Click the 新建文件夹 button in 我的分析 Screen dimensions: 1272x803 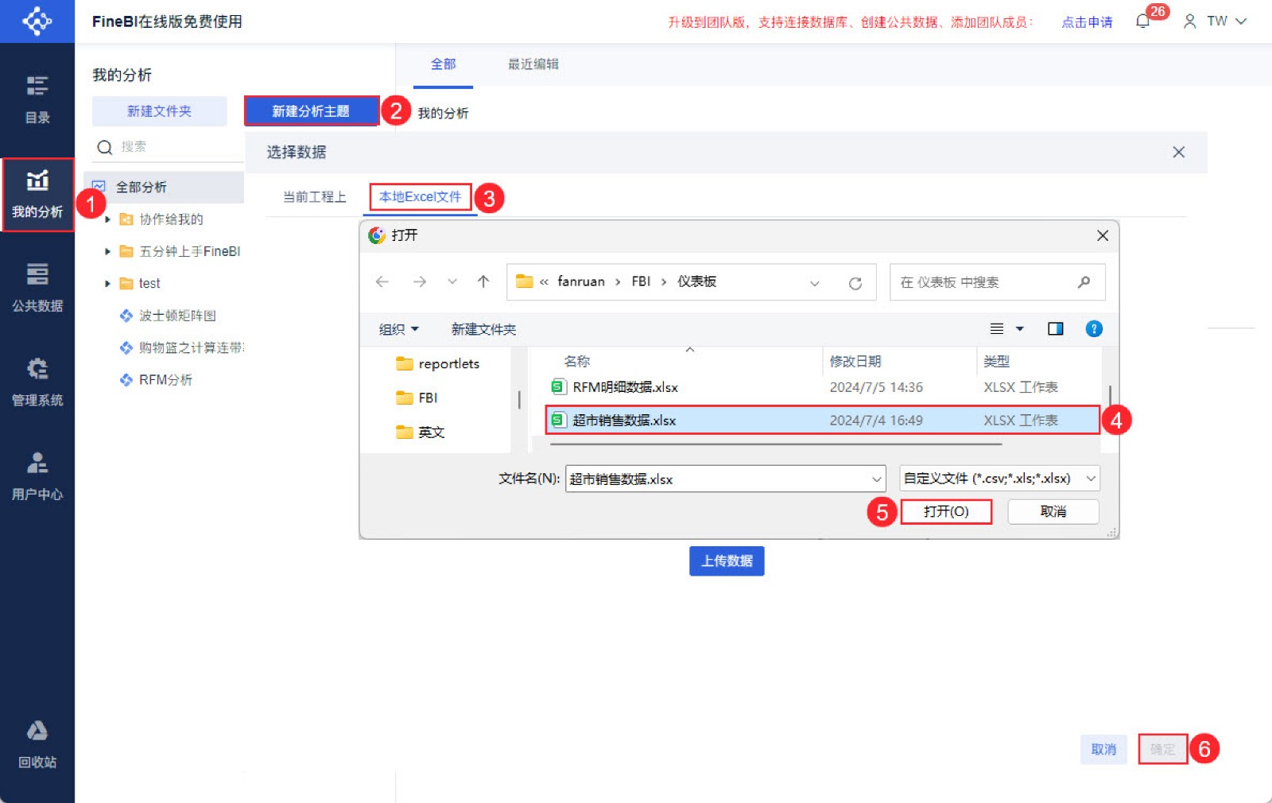[159, 111]
